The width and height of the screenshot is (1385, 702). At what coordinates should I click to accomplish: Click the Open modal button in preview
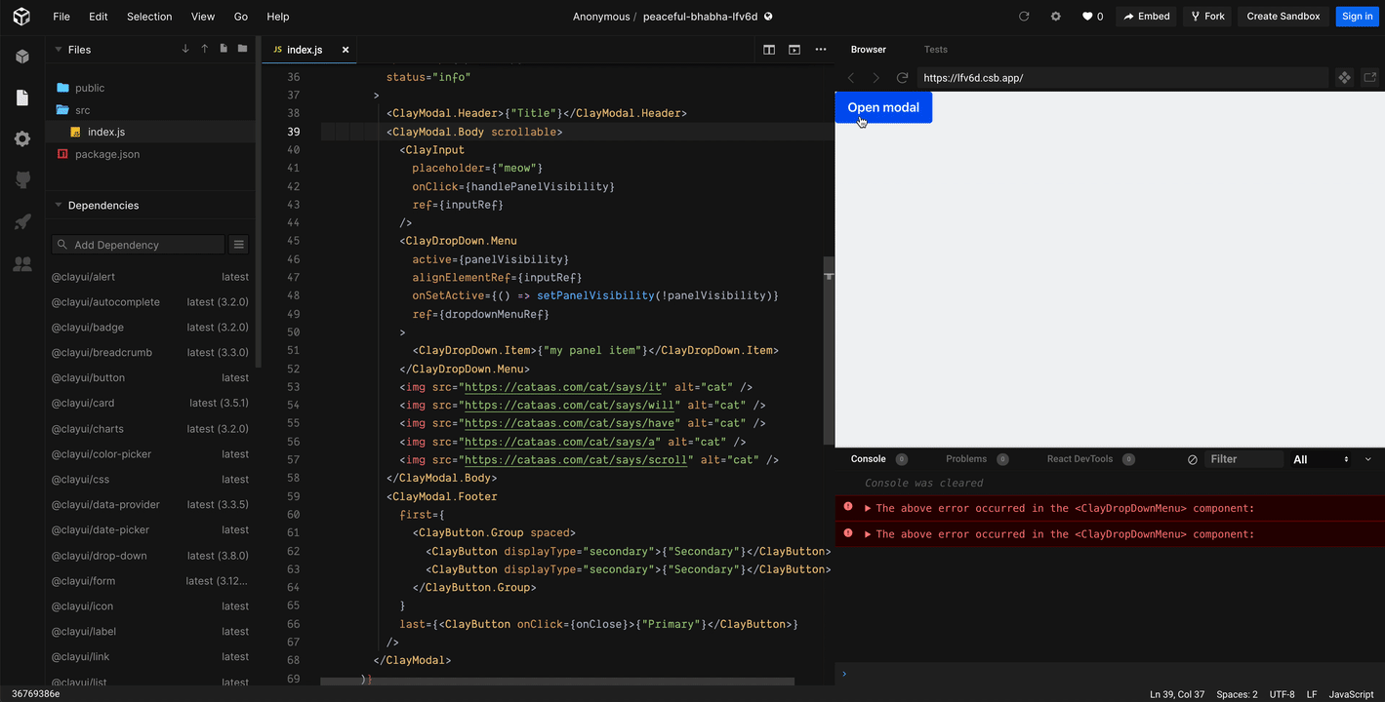(x=883, y=107)
